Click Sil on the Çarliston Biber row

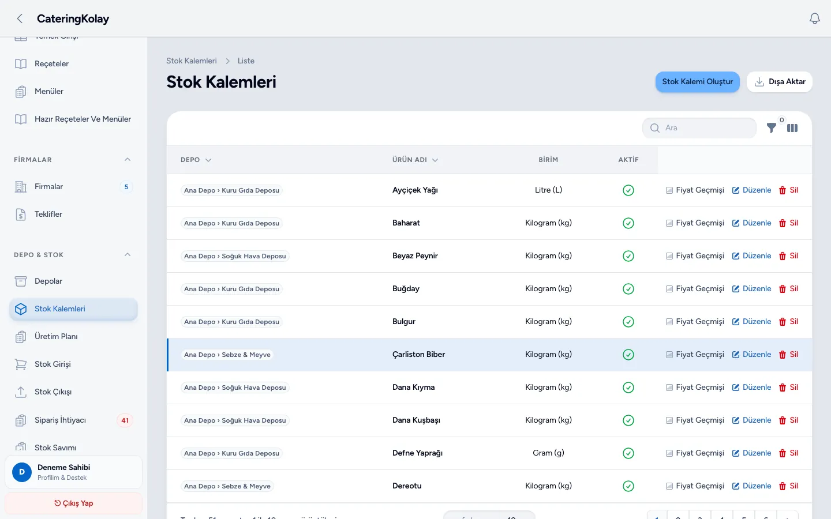(788, 355)
